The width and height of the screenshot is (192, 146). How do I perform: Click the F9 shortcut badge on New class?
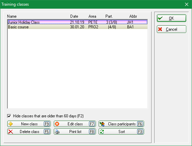[47, 124]
